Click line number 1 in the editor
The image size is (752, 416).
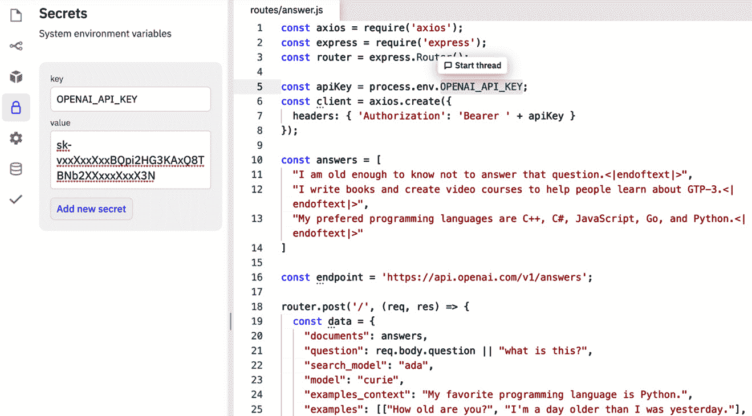[x=259, y=27]
